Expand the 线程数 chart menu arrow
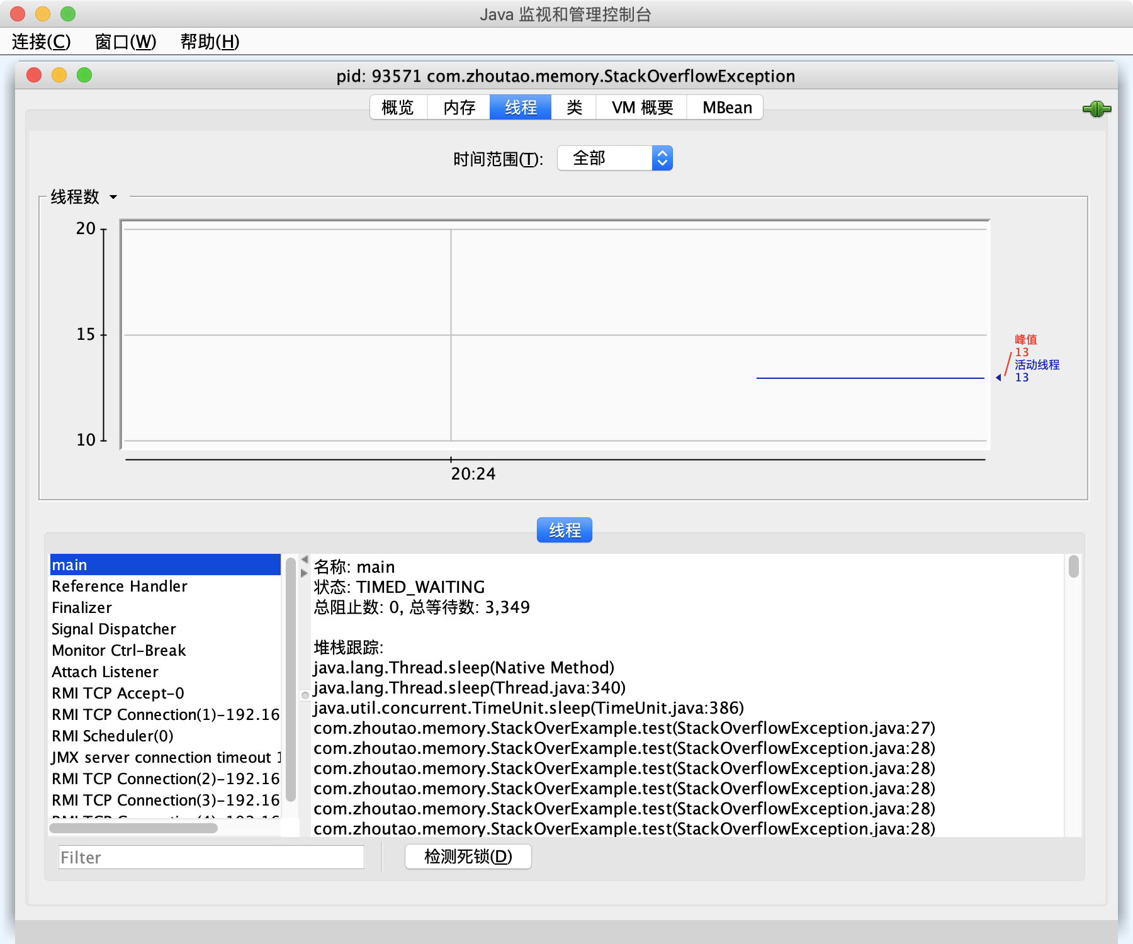This screenshot has width=1133, height=944. 113,197
